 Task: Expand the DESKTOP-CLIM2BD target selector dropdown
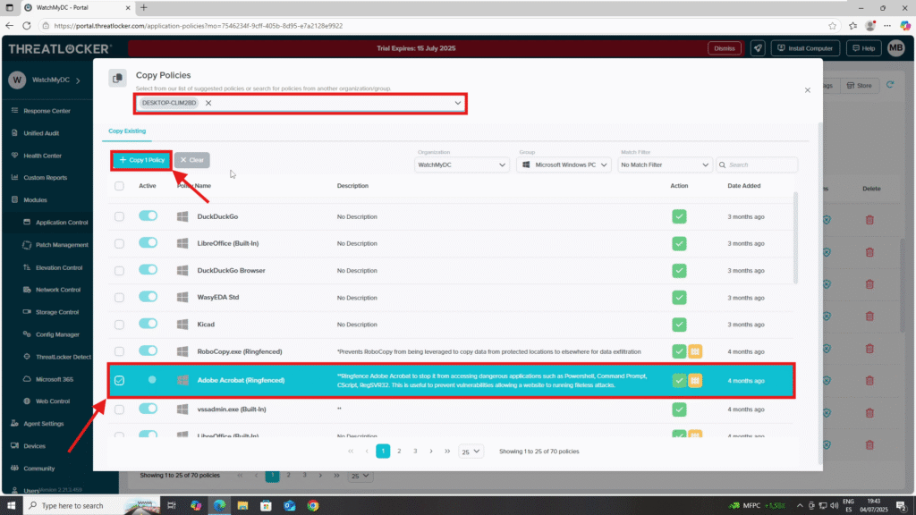457,103
